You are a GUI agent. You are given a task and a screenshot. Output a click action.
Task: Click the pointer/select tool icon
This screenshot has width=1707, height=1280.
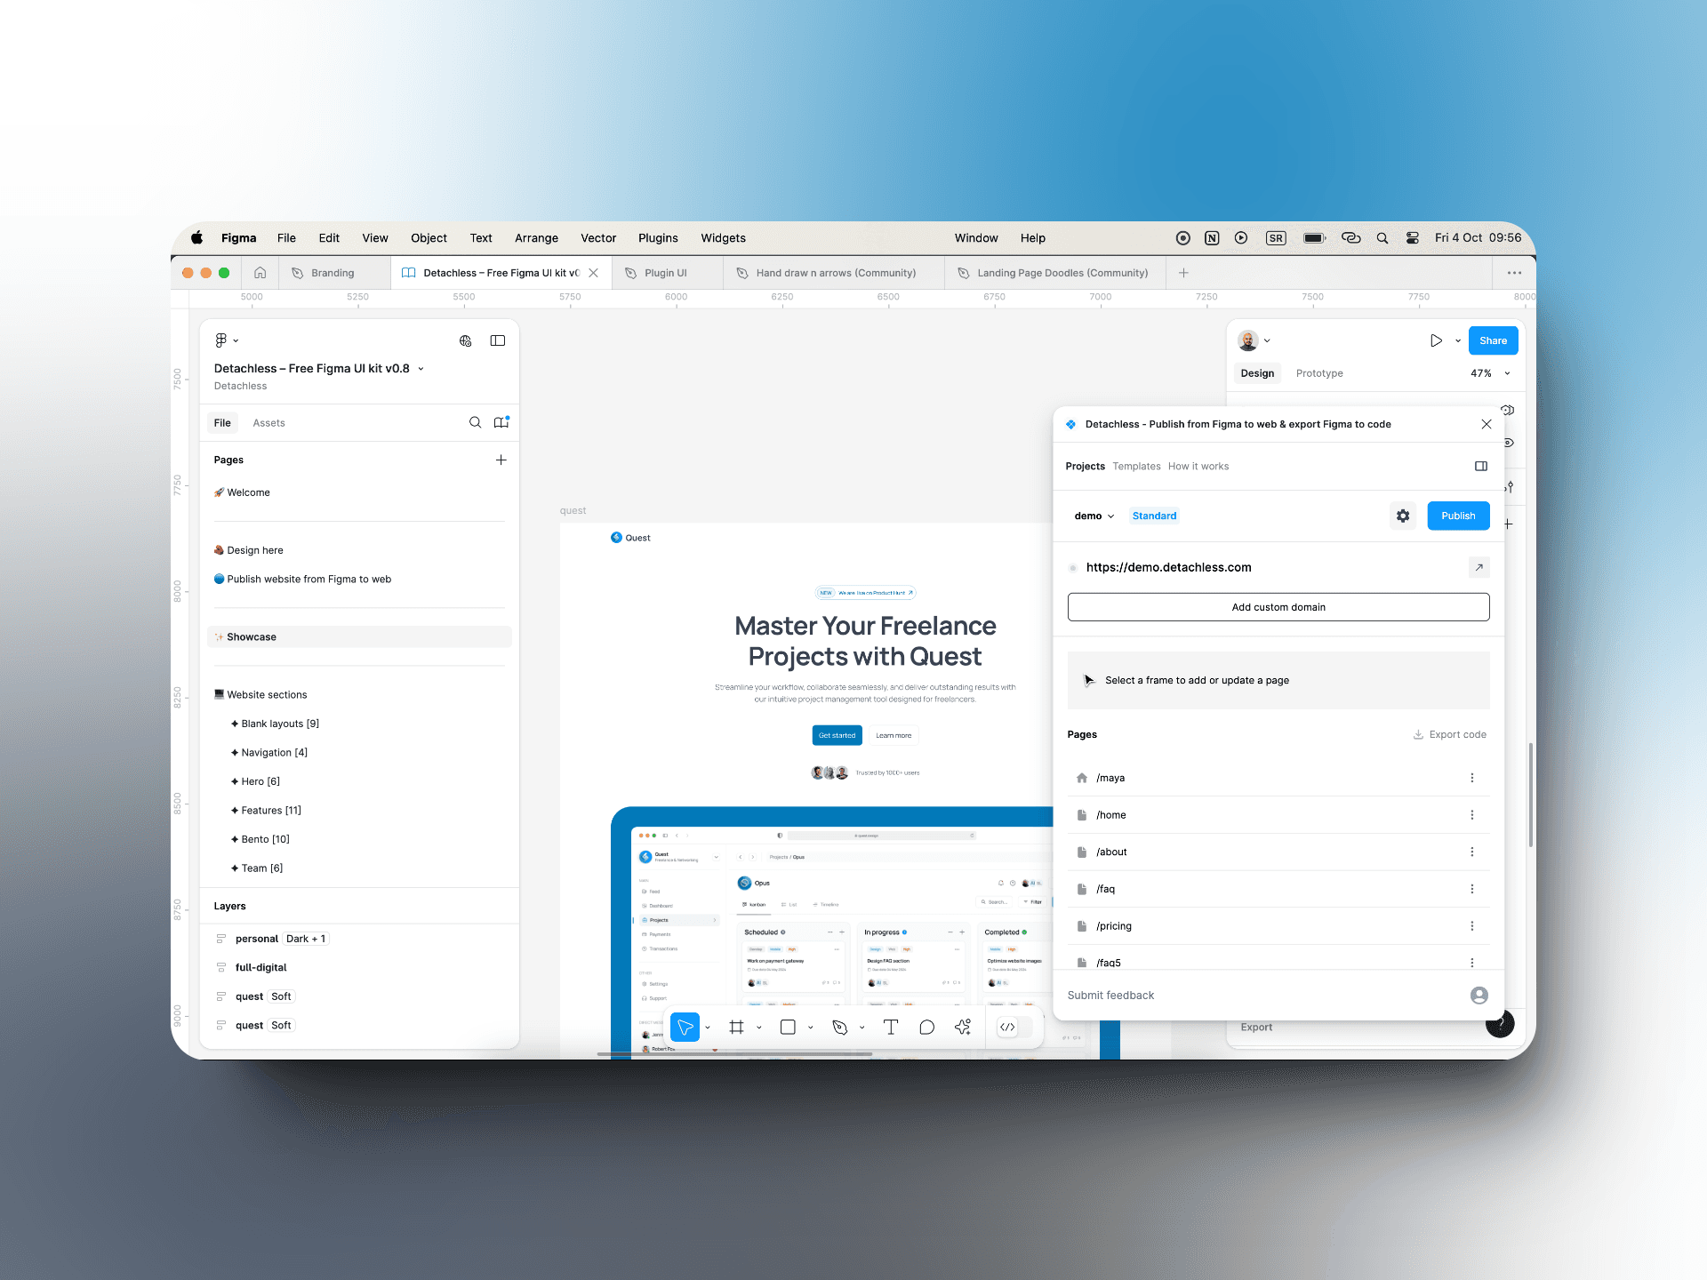685,1028
